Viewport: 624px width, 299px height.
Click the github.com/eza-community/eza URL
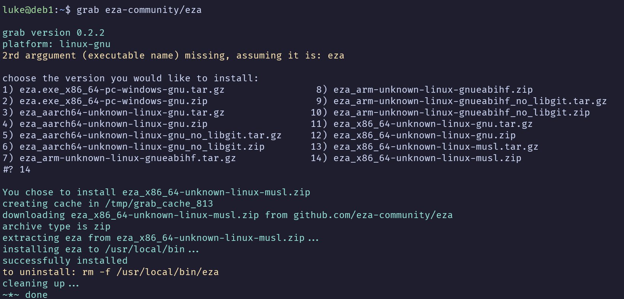373,215
